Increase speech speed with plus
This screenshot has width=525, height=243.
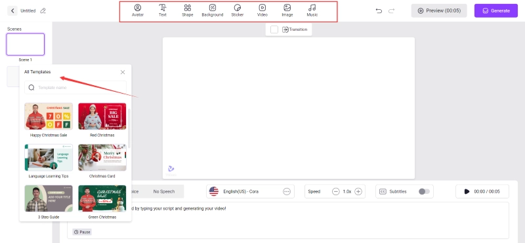(358, 191)
